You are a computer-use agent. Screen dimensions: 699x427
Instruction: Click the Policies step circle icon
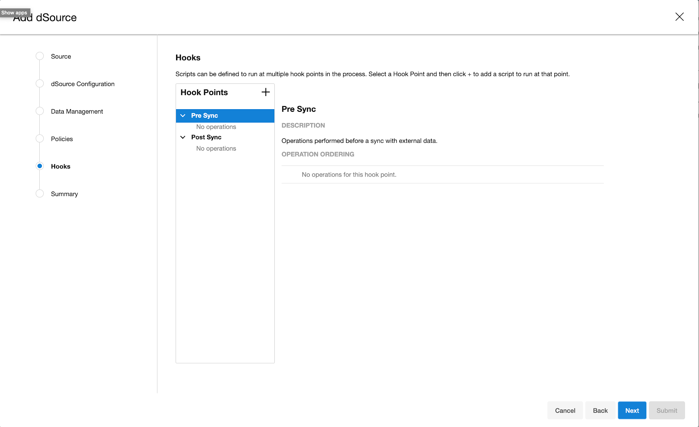(x=40, y=138)
